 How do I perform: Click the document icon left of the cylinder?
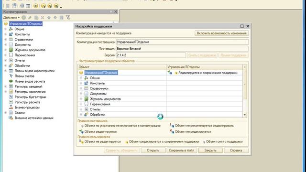pyautogui.click(x=14, y=6)
